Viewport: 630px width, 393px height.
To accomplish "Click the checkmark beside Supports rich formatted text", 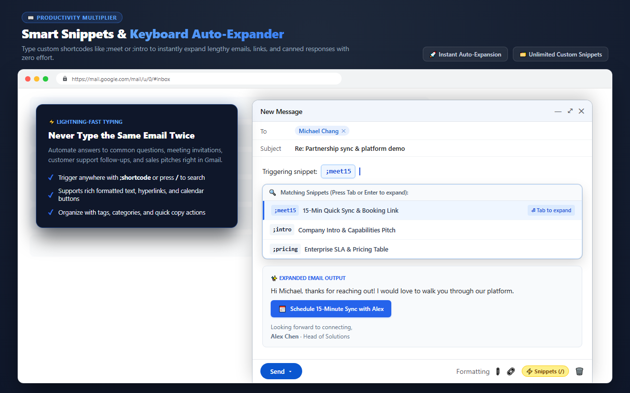I will point(51,195).
